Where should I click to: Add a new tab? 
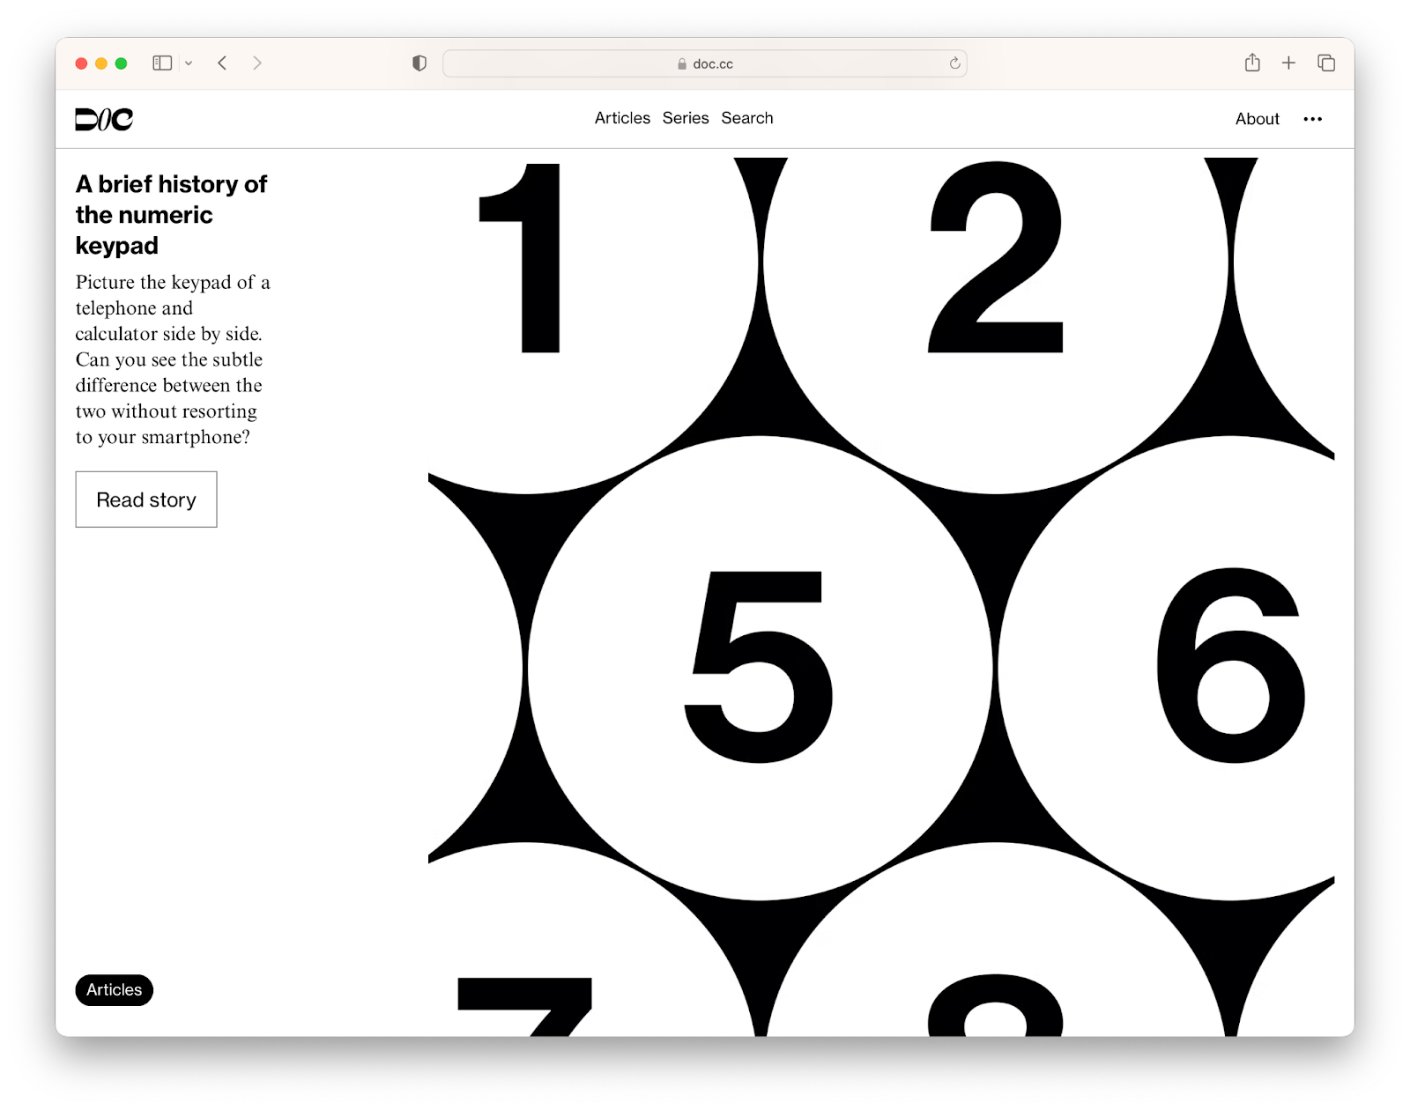click(1288, 63)
